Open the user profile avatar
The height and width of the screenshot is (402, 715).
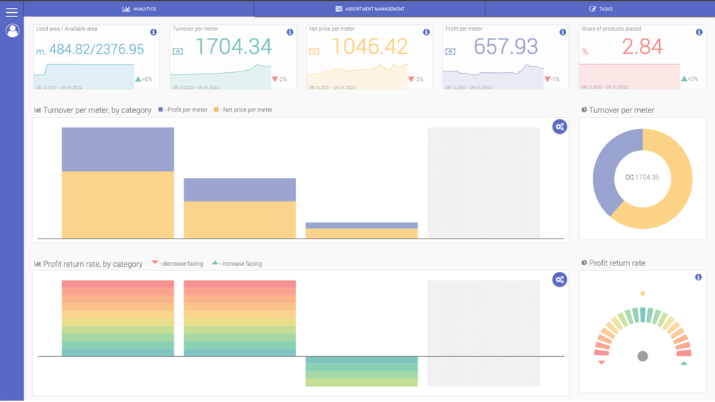12,31
